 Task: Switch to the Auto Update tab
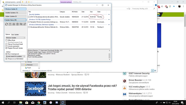(x=15, y=35)
